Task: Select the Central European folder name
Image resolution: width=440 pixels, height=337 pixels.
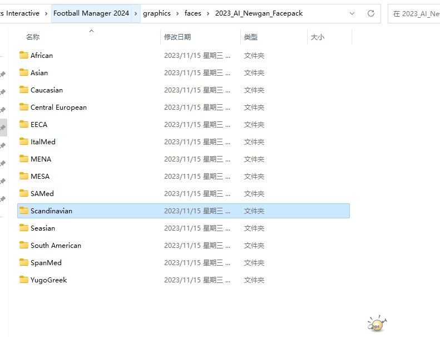Action: [58, 108]
